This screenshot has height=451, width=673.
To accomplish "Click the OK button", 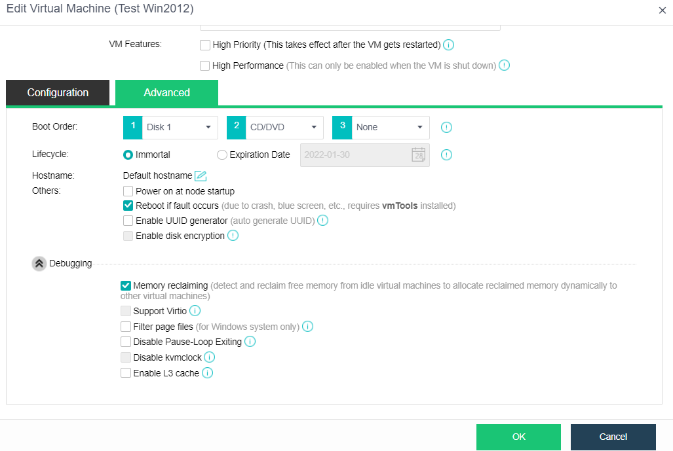I will click(x=518, y=437).
